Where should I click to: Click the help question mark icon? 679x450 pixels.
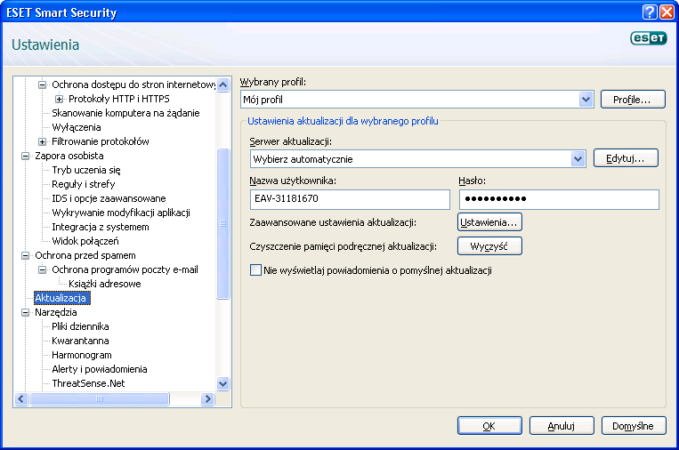[650, 12]
